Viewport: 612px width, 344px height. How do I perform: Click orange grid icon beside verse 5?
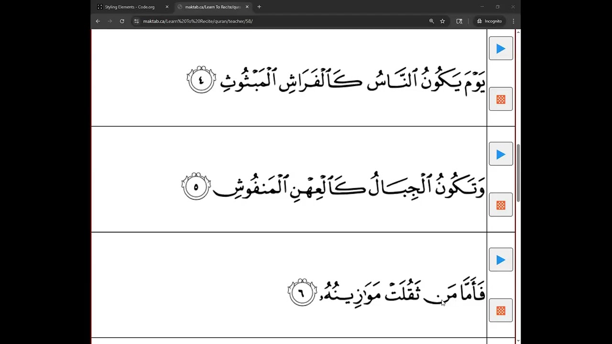coord(501,205)
